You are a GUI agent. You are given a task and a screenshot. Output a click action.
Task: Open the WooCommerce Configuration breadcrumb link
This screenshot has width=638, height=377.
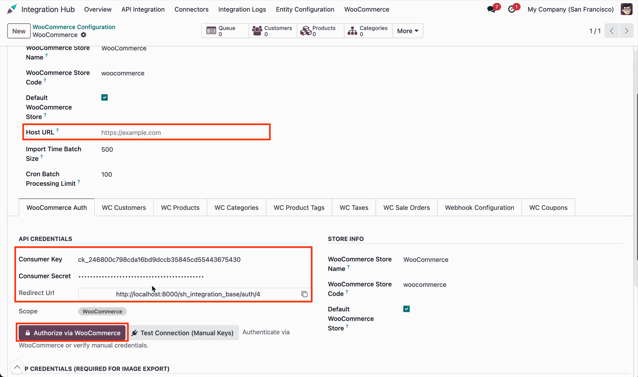tap(74, 27)
